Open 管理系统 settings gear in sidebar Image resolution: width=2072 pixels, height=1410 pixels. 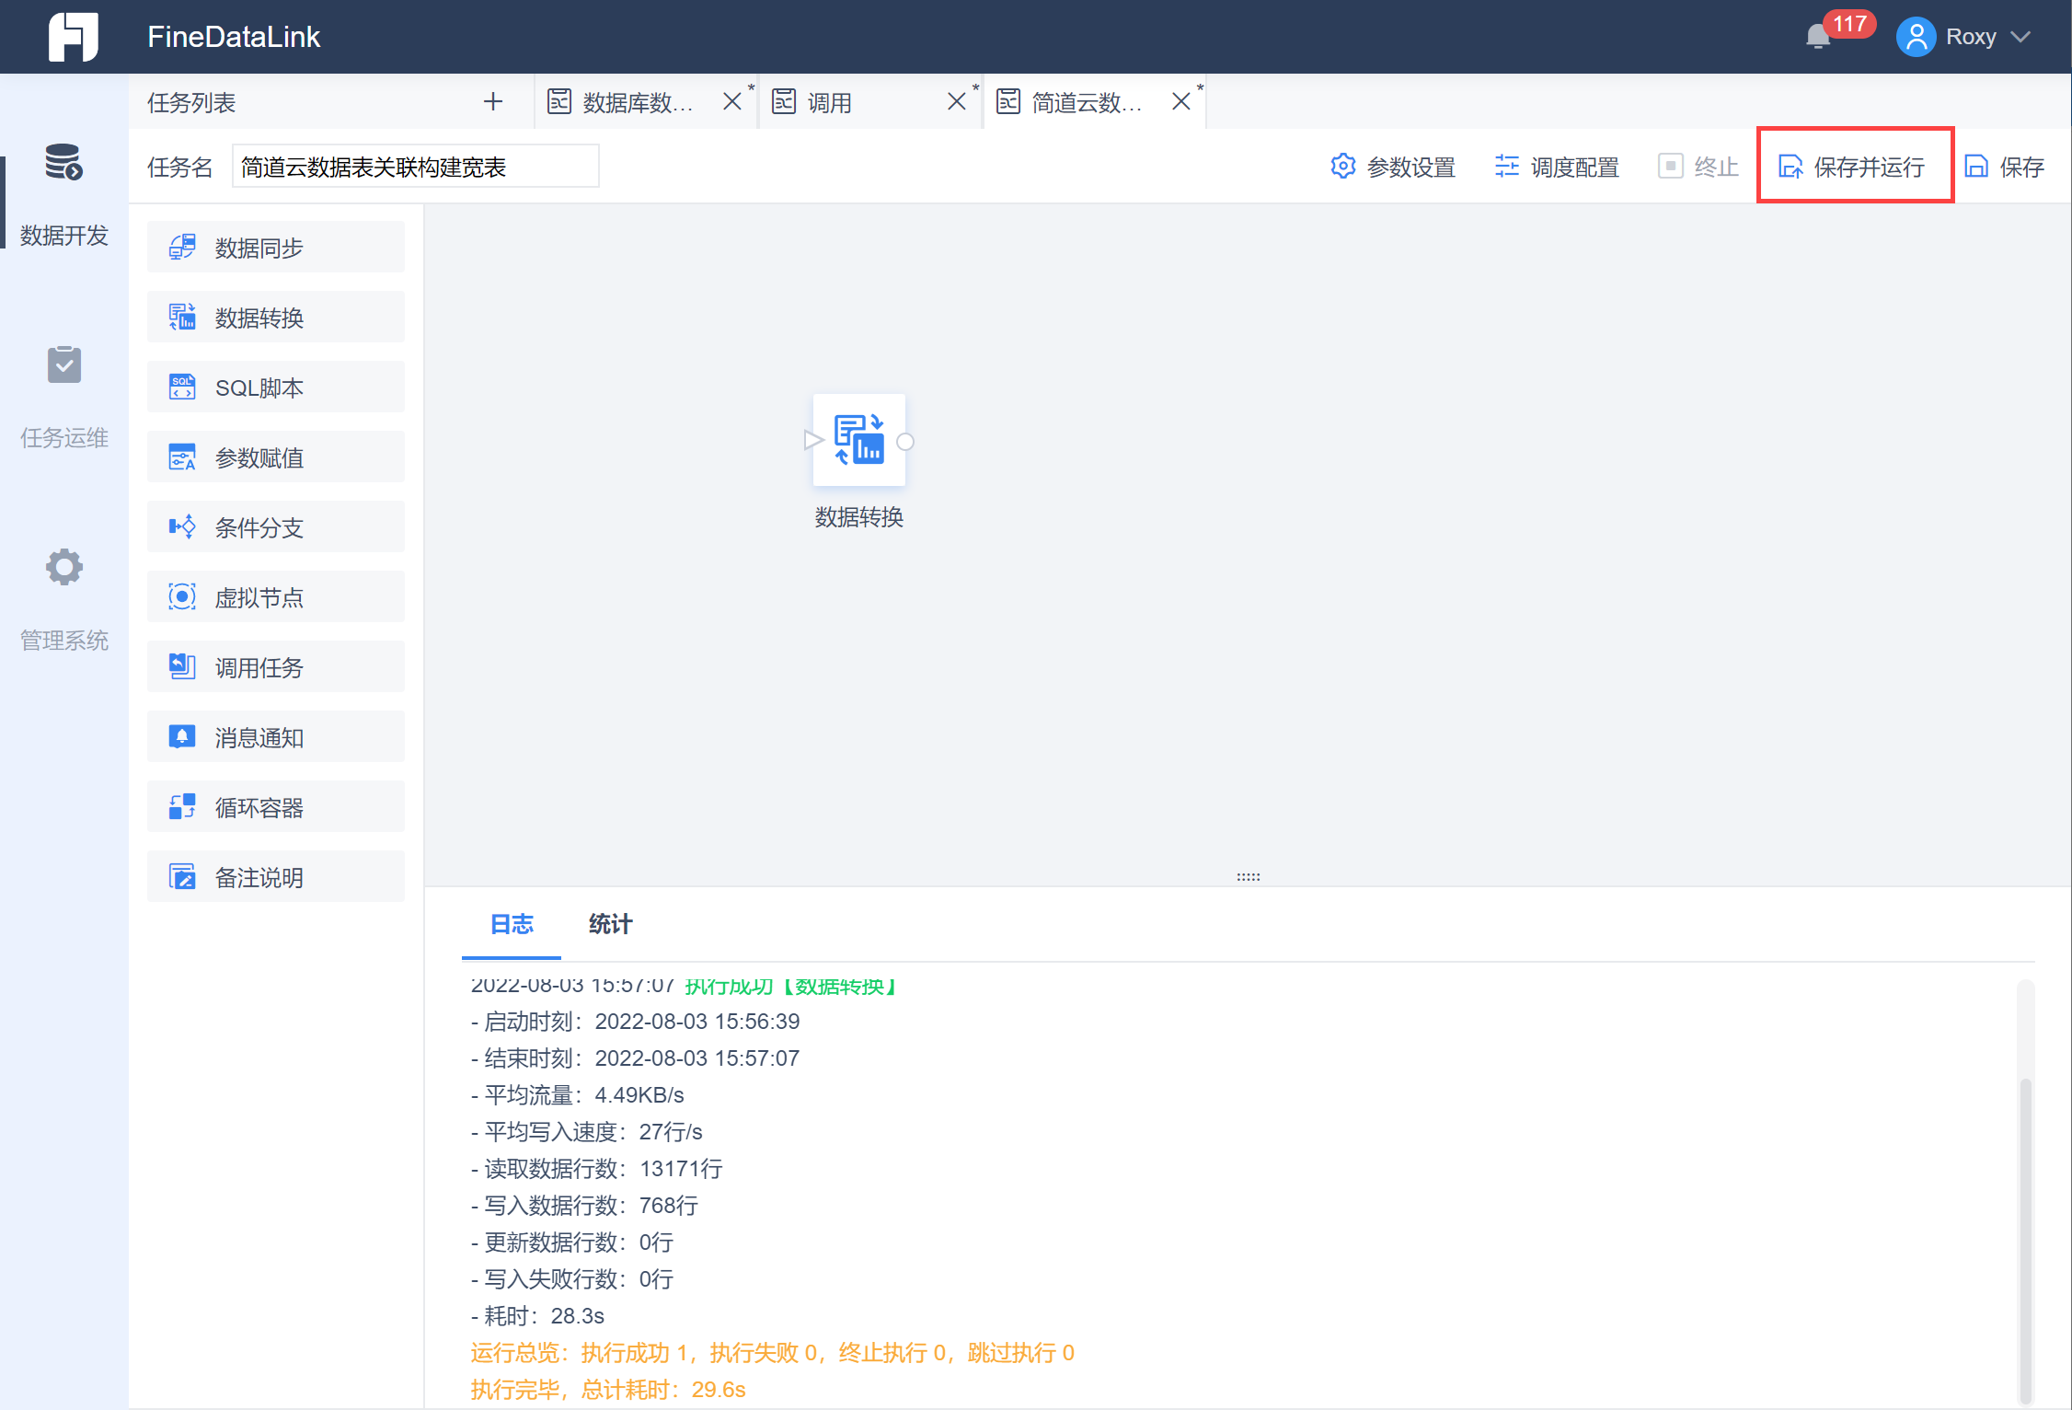tap(63, 568)
